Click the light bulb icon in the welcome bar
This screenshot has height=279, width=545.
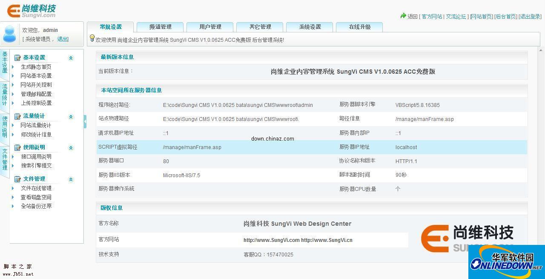click(x=93, y=39)
